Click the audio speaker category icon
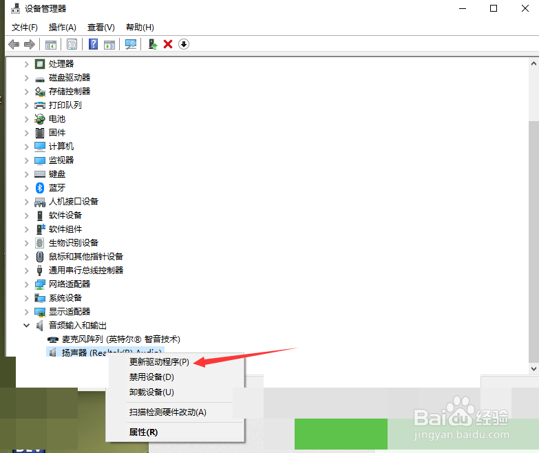This screenshot has width=539, height=453. 40,326
